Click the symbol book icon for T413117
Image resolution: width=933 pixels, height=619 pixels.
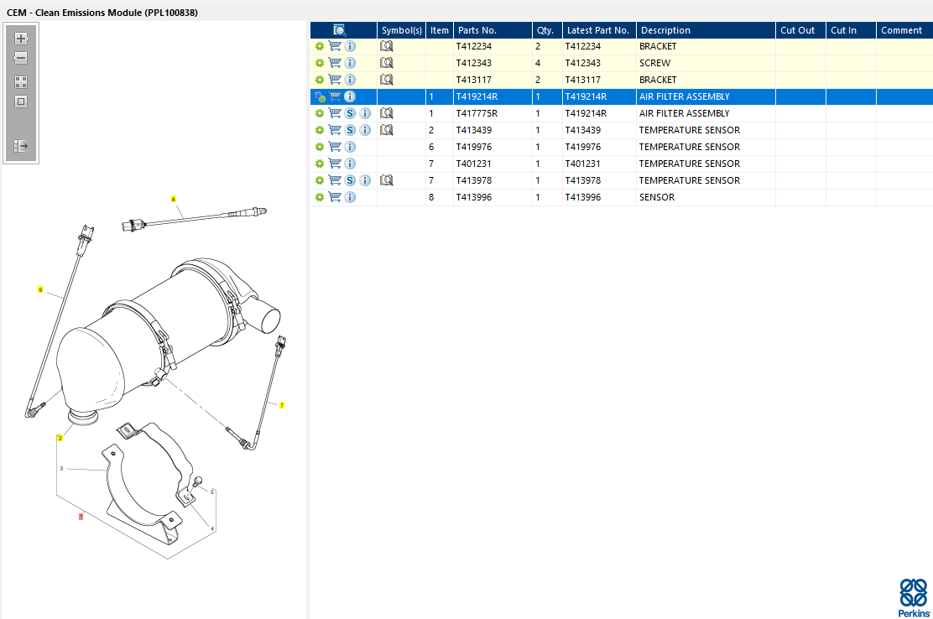tap(387, 80)
